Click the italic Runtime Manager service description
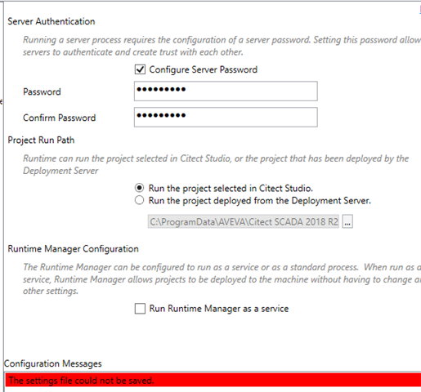The width and height of the screenshot is (421, 392). point(222,279)
